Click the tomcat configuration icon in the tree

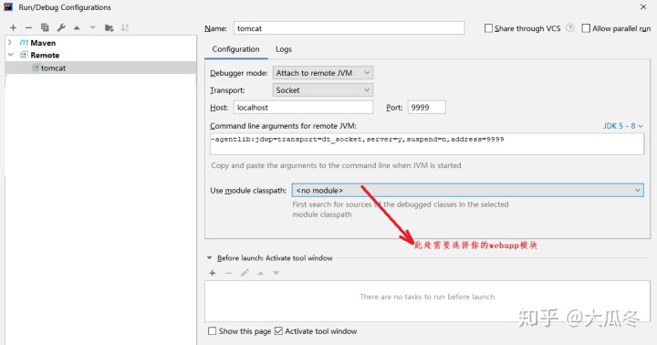(36, 68)
